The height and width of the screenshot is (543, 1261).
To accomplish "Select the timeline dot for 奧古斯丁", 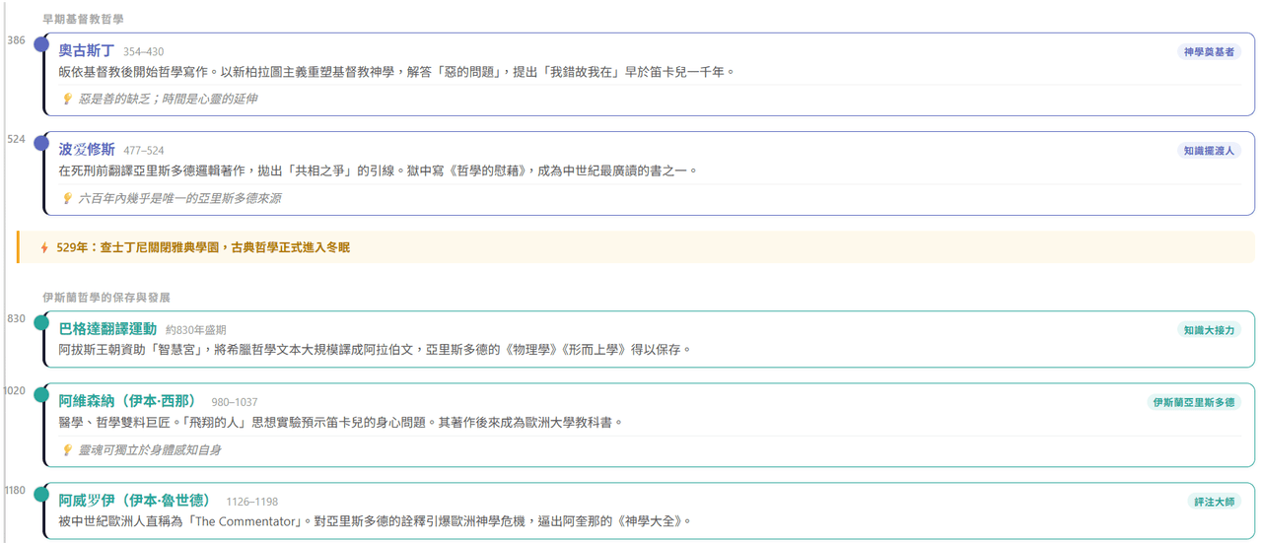I will [x=41, y=44].
